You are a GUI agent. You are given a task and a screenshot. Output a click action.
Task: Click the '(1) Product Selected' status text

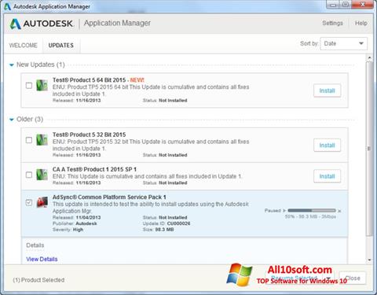38,280
